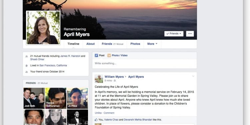Open the FRIENDS section header

(x=31, y=83)
